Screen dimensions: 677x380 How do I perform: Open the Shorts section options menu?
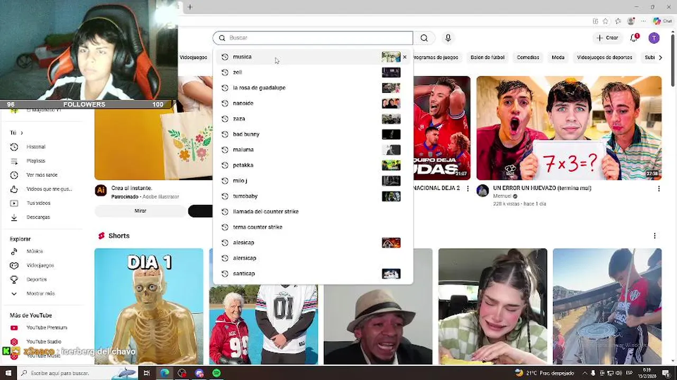(655, 236)
